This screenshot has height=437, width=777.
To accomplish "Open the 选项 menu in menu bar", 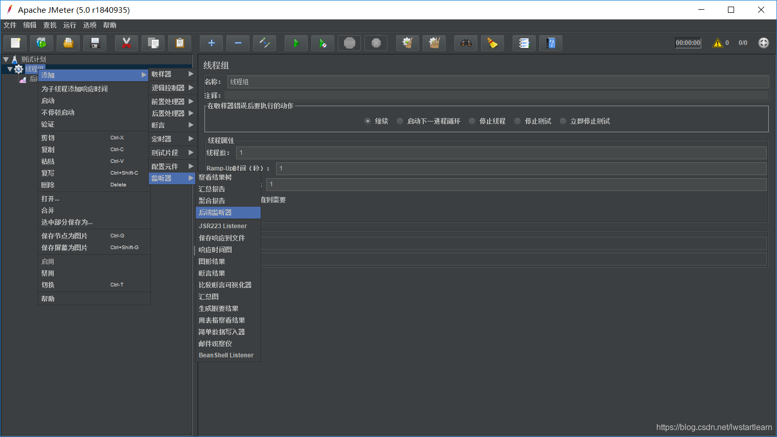I will [89, 25].
